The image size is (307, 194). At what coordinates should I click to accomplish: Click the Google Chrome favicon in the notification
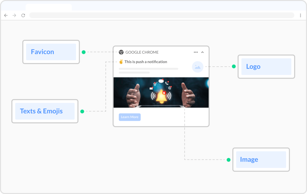(x=120, y=52)
